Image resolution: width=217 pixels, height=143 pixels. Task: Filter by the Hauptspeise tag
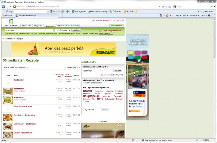tap(91, 96)
